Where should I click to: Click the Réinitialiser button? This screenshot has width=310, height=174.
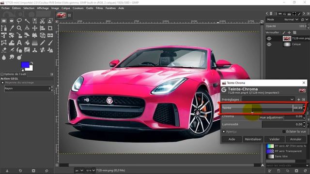click(x=253, y=139)
